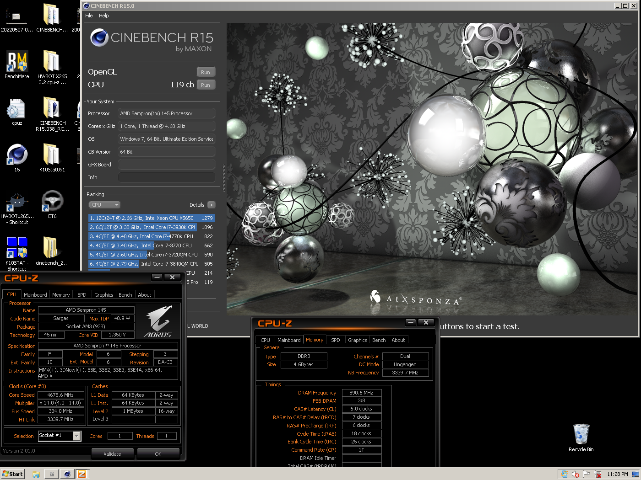Image resolution: width=641 pixels, height=480 pixels.
Task: Switch to Mainboard tab in right CPU-Z
Action: coord(289,340)
